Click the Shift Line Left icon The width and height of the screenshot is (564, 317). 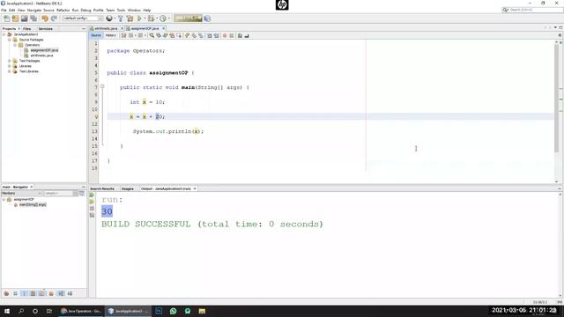(210, 35)
